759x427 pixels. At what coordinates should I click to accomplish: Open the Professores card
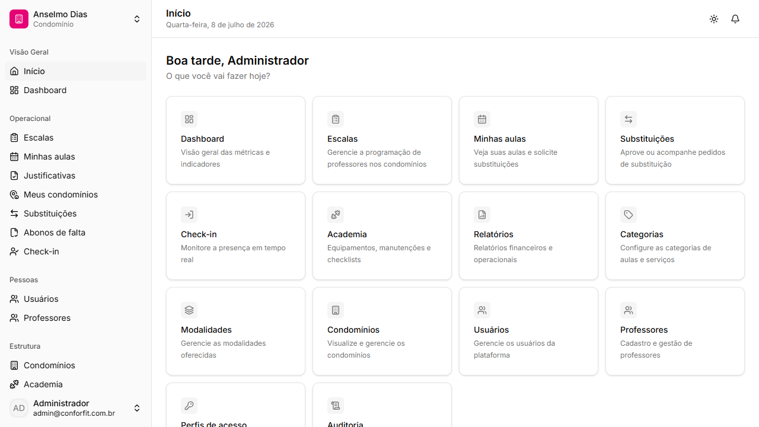click(x=675, y=331)
